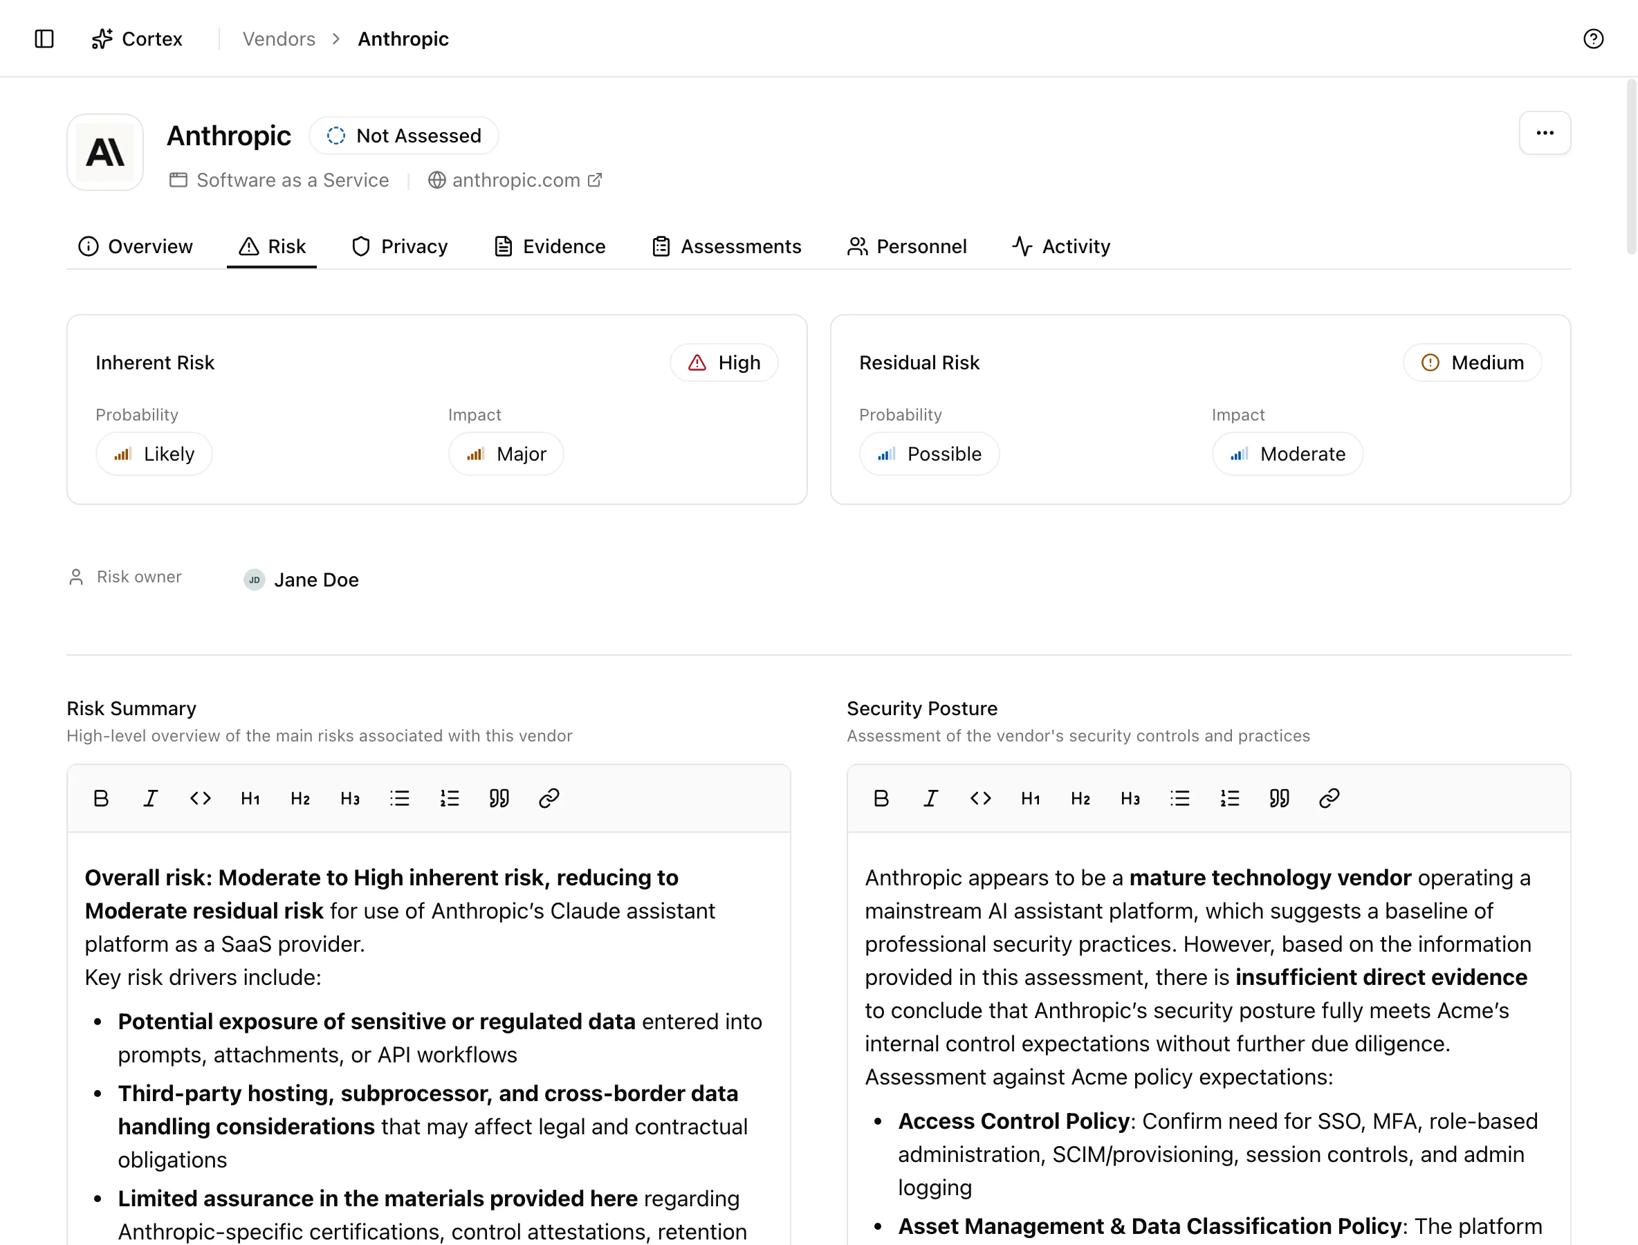This screenshot has height=1245, width=1638.
Task: Apply H1 heading in Security Posture editor
Action: pos(1030,798)
